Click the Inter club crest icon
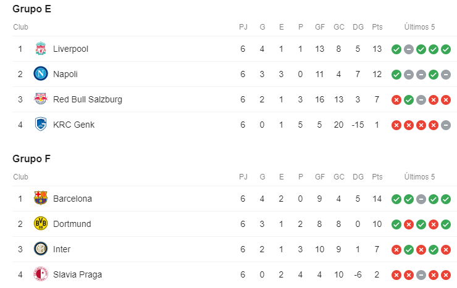Image resolution: width=457 pixels, height=288 pixels. [40, 249]
